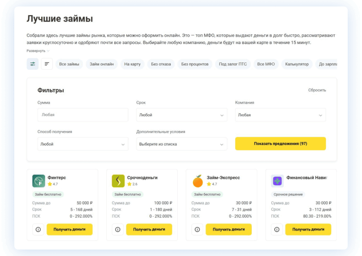Click the 1 - 180 дней term
Screen dimensions: 362x256
[161, 209]
